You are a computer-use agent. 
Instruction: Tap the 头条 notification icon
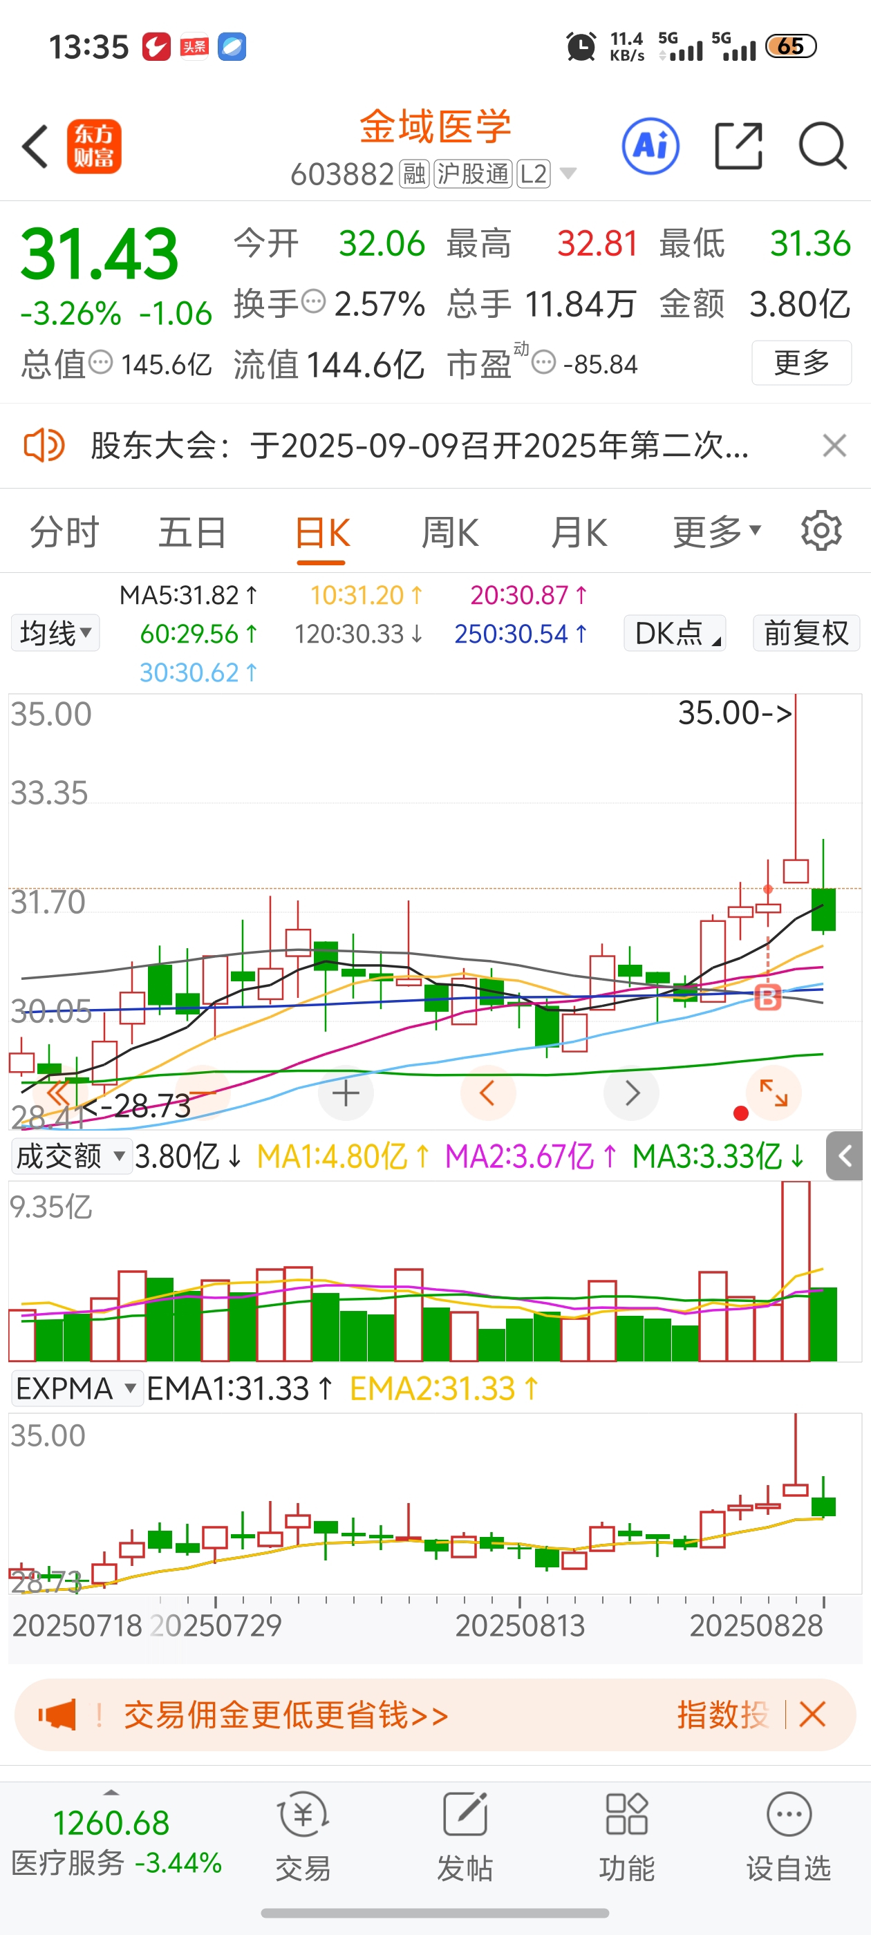point(194,46)
